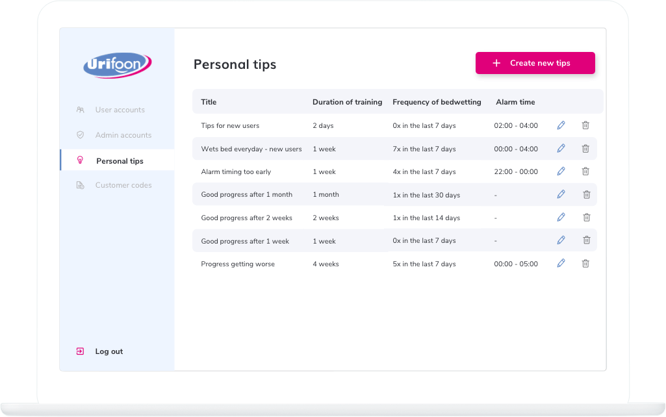Edit the 'Progress getting worse' tip

tap(561, 263)
